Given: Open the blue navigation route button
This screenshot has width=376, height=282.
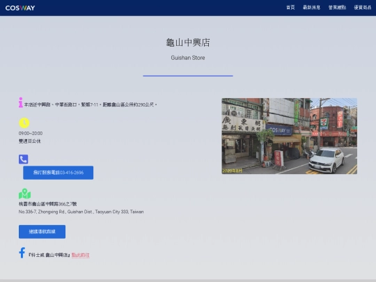Looking at the screenshot, I should [42, 232].
